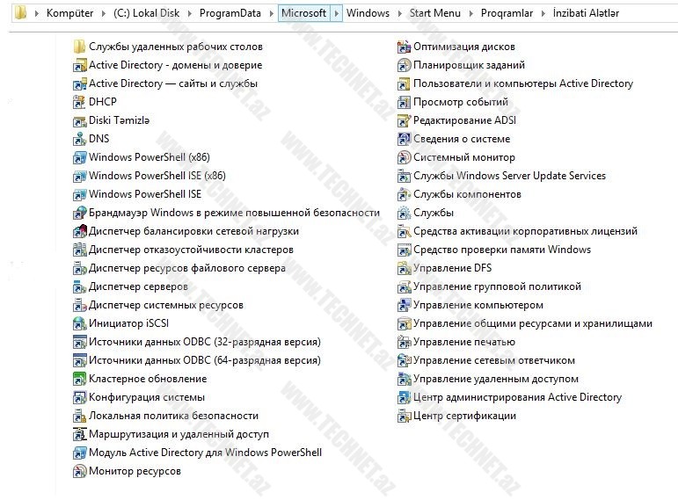Click the Оптимизация дисков icon
678x500 pixels.
404,47
